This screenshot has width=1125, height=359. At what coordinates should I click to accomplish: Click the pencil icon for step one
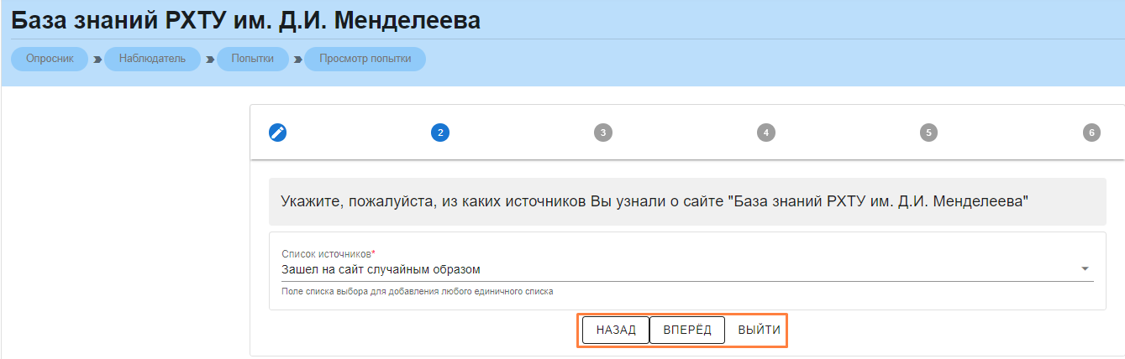(x=277, y=133)
